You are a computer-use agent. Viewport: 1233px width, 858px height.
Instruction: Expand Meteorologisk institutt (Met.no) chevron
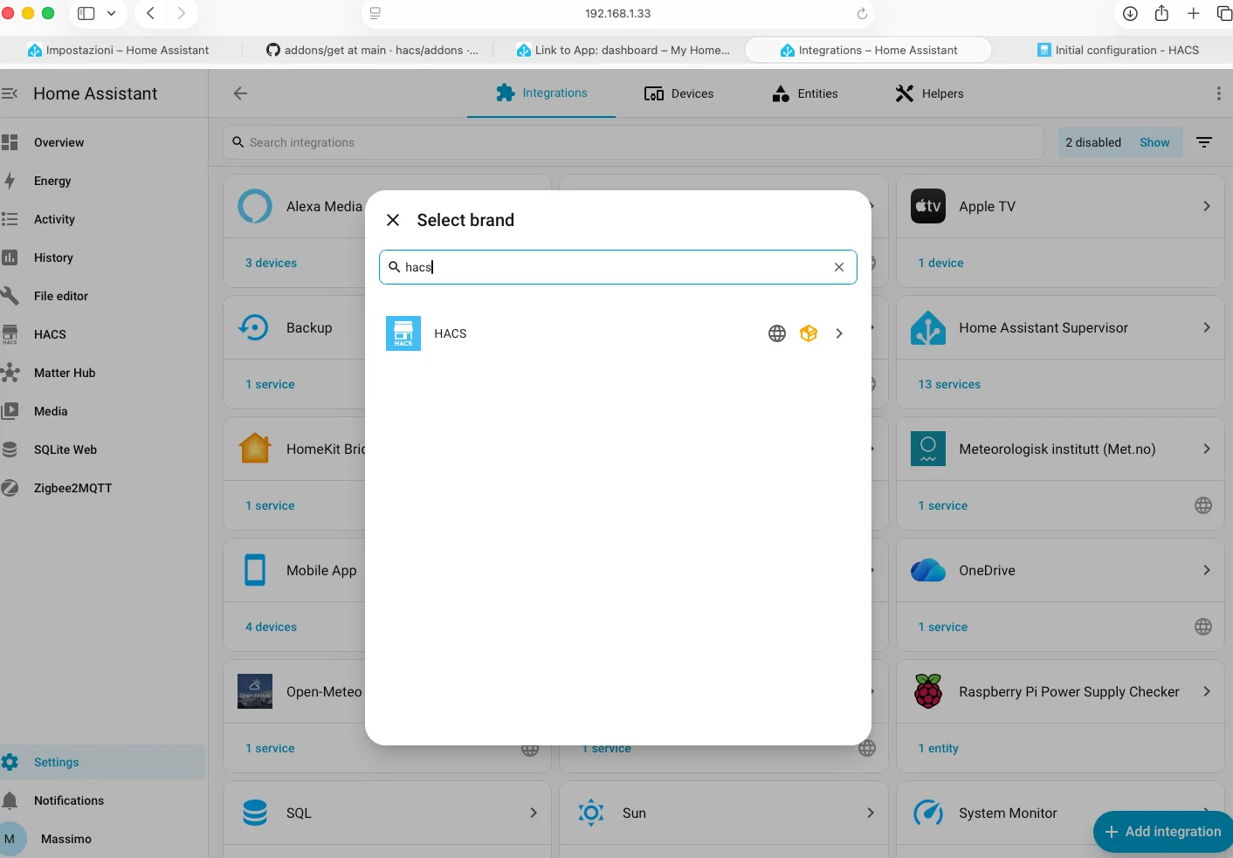point(1207,449)
